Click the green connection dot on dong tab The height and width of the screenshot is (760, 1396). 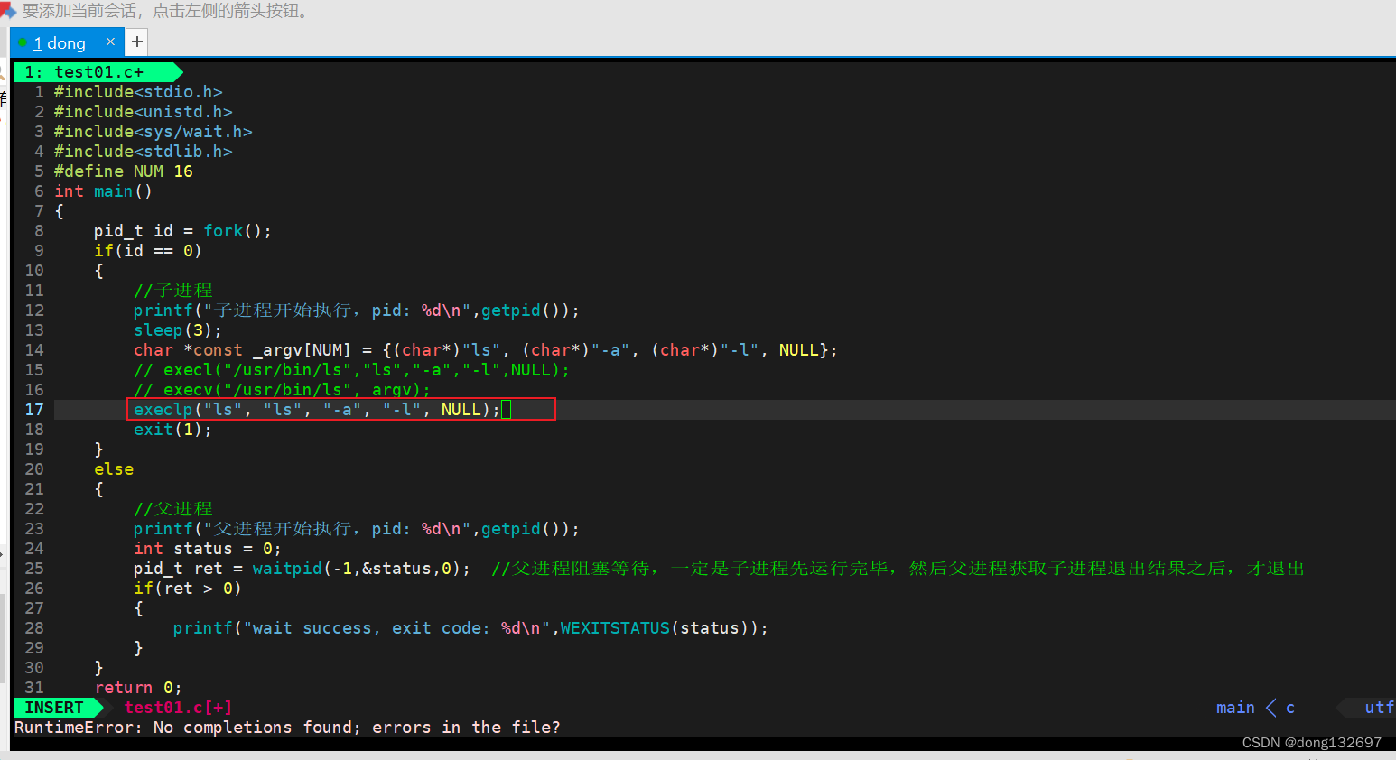[23, 42]
